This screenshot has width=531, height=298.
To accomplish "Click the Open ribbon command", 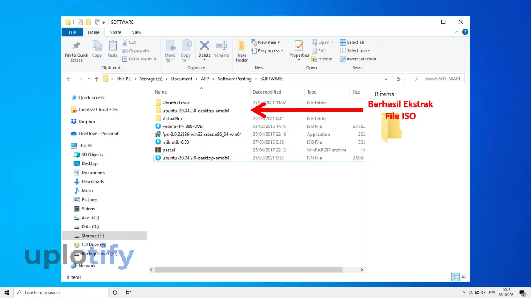I will pos(322,42).
